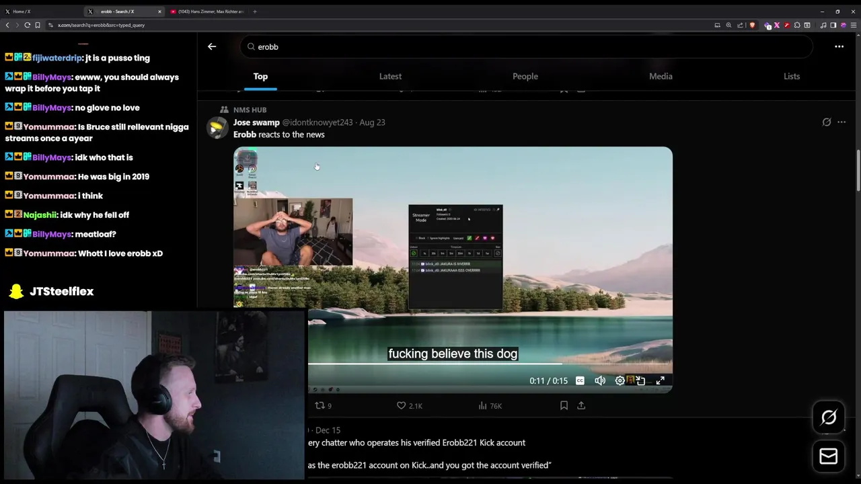This screenshot has height=484, width=861.
Task: View post analytics showing 76K views
Action: [490, 405]
